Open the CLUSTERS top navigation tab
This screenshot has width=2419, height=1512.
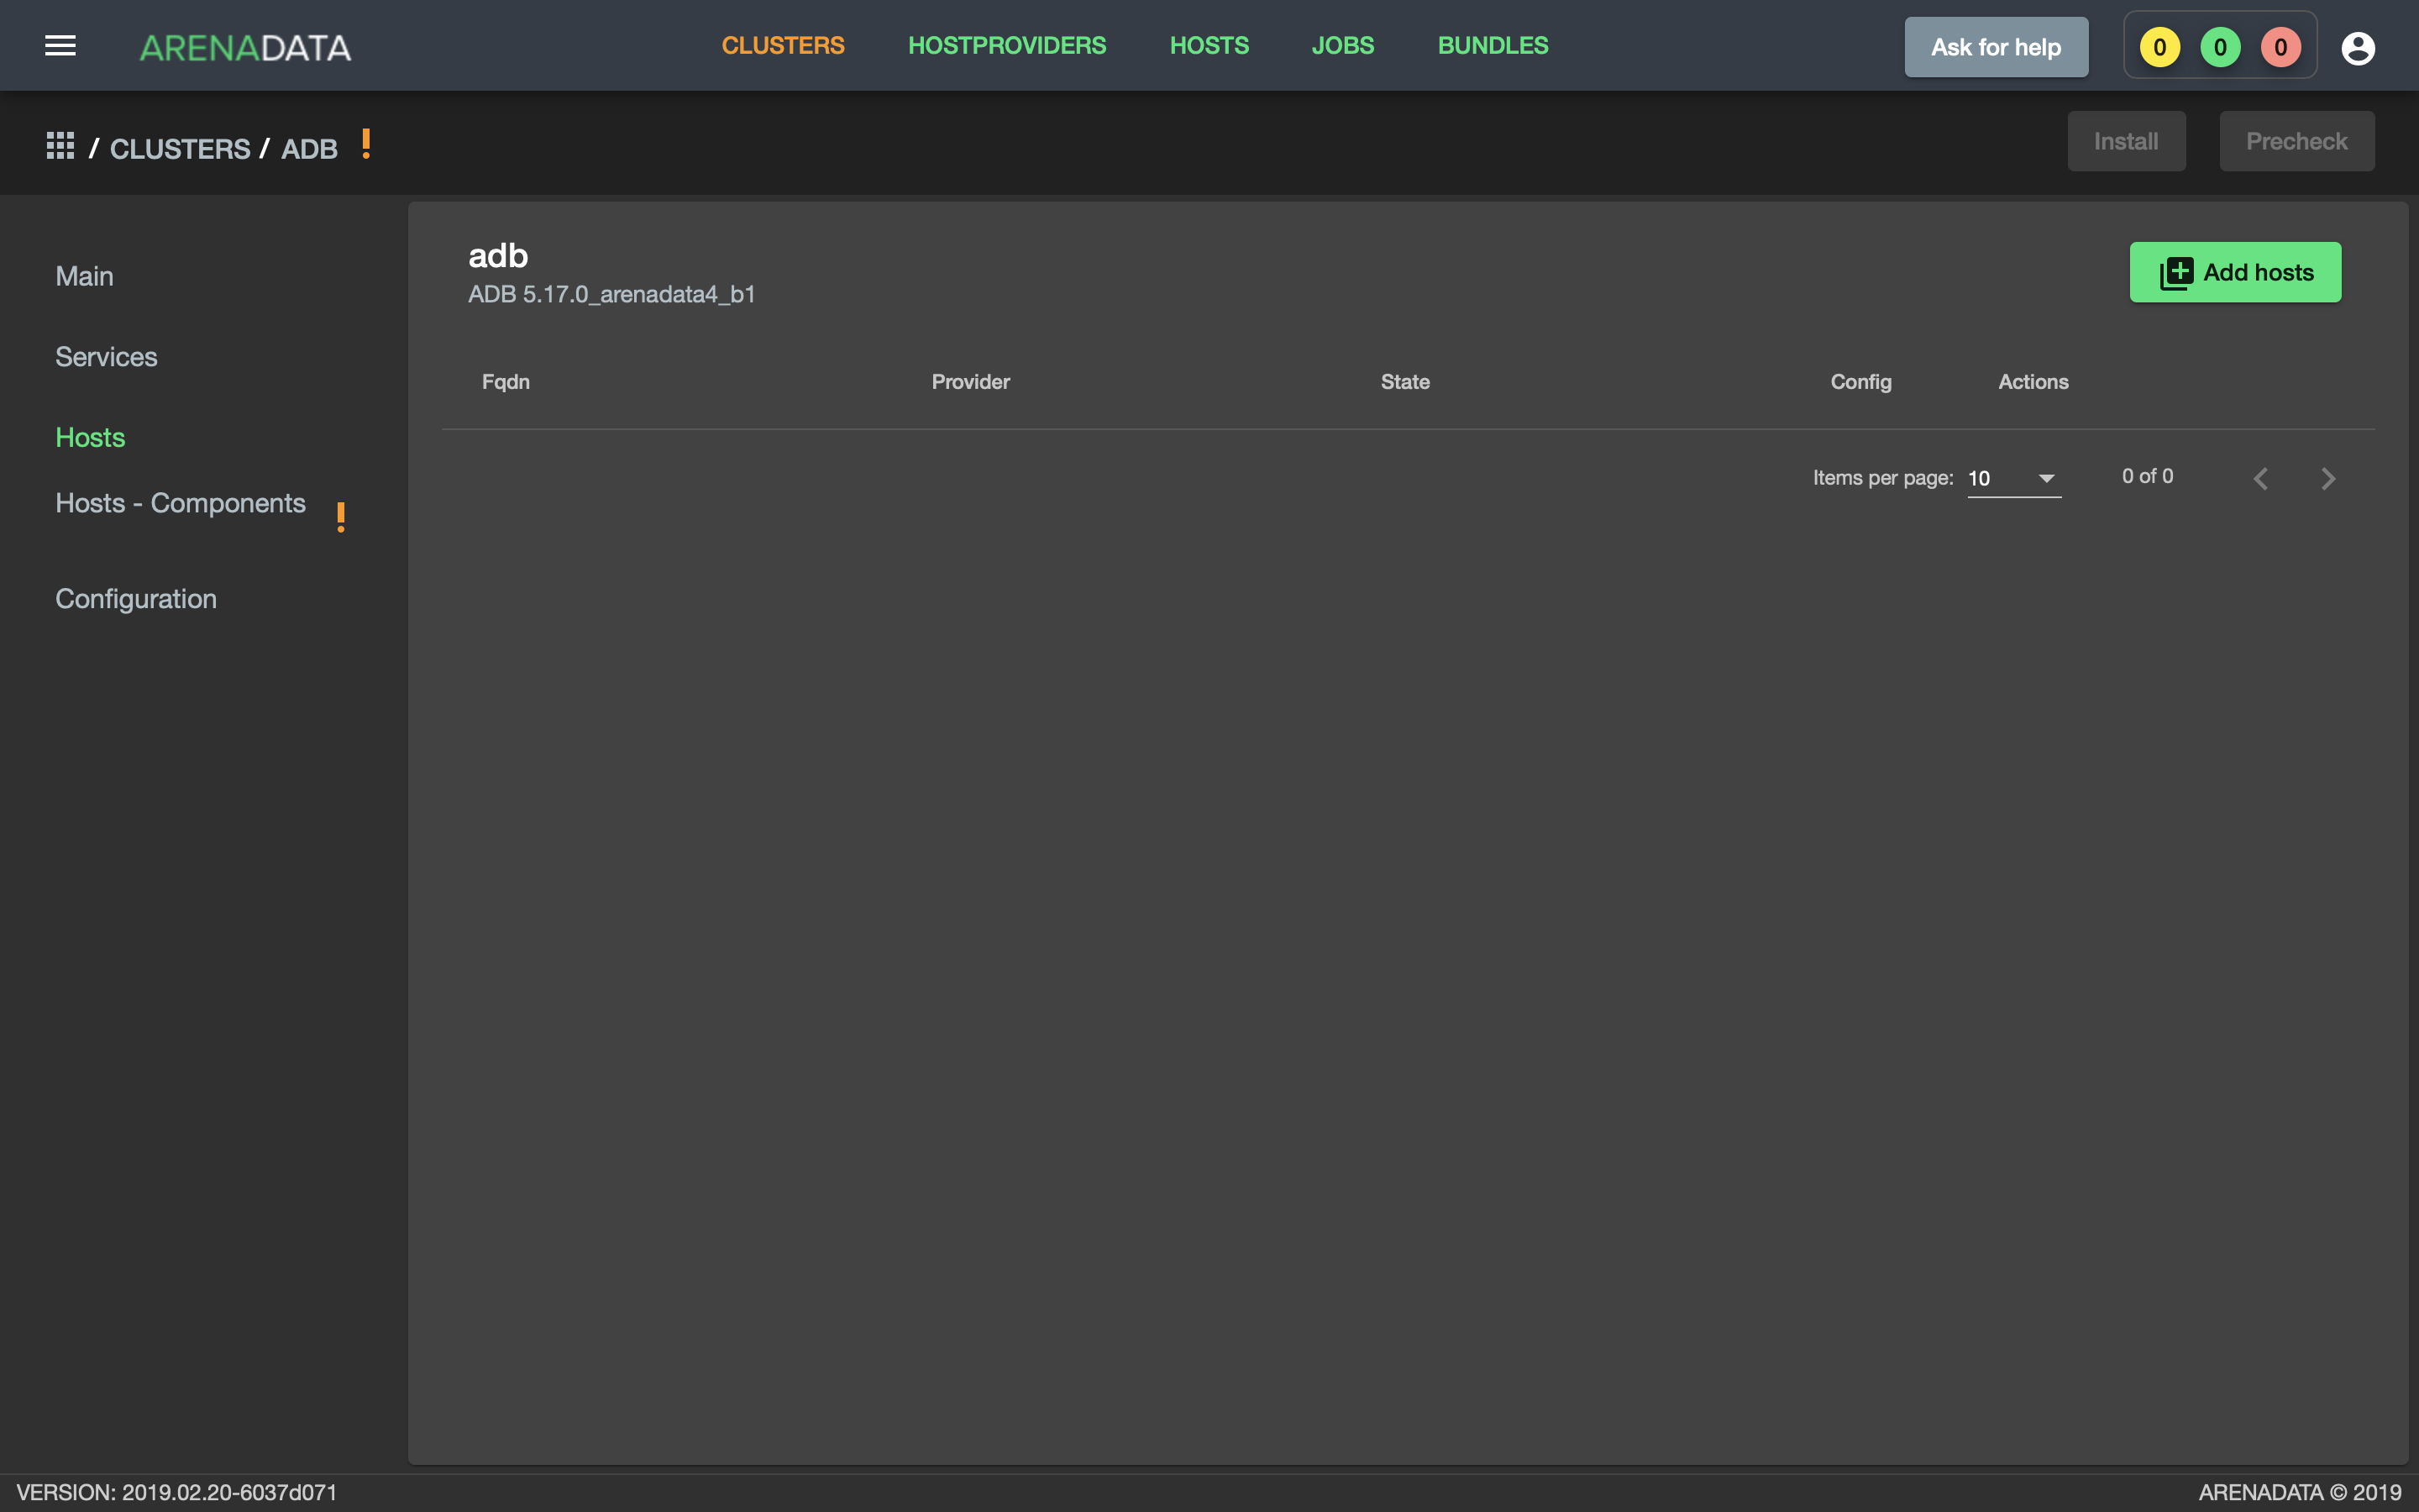[783, 46]
